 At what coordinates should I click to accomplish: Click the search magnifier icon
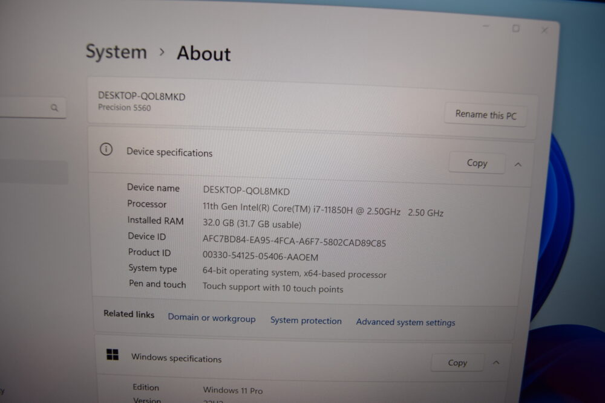(54, 108)
